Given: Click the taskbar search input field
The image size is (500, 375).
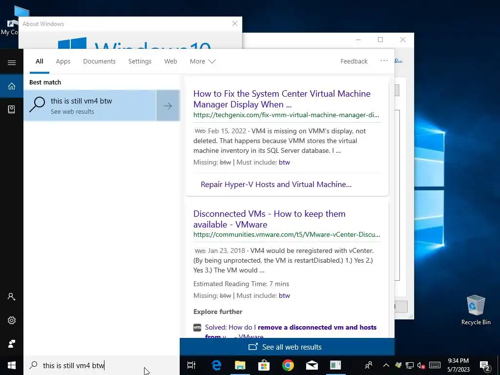Looking at the screenshot, I should [102, 365].
